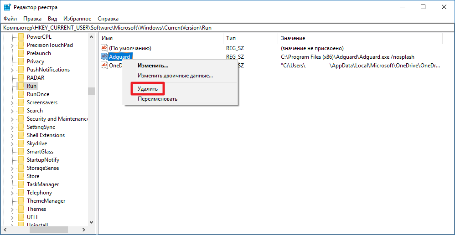Expand the StorageSense tree node
455x235 pixels.
12,168
